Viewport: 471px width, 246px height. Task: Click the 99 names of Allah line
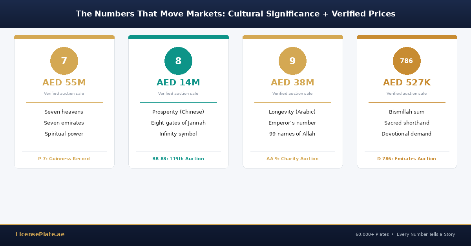pos(292,134)
